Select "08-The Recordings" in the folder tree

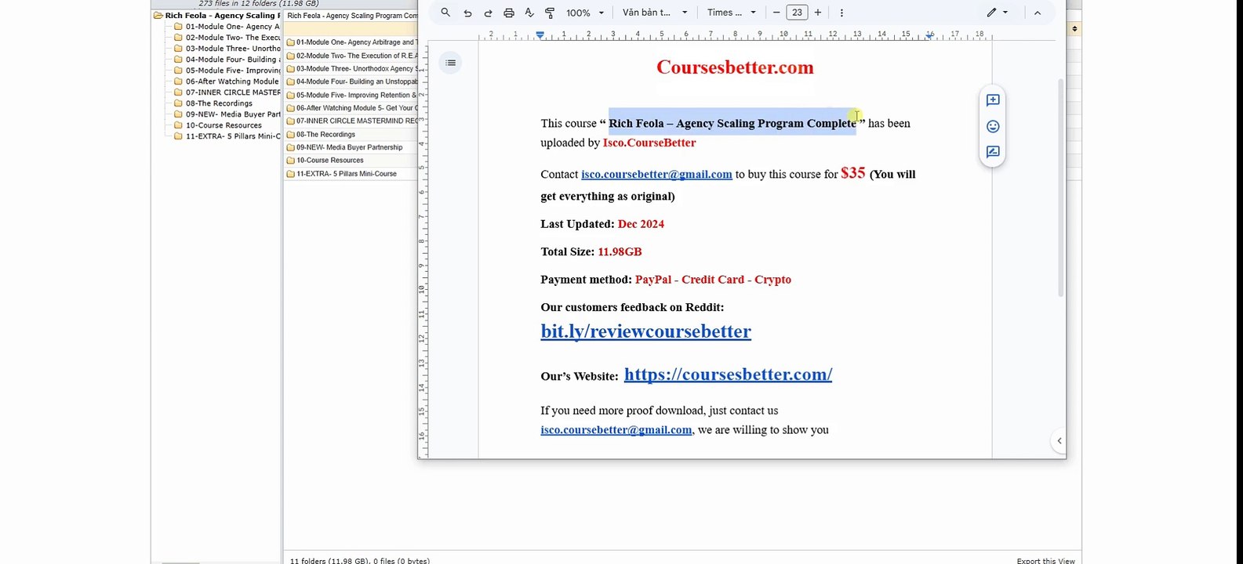(x=214, y=103)
